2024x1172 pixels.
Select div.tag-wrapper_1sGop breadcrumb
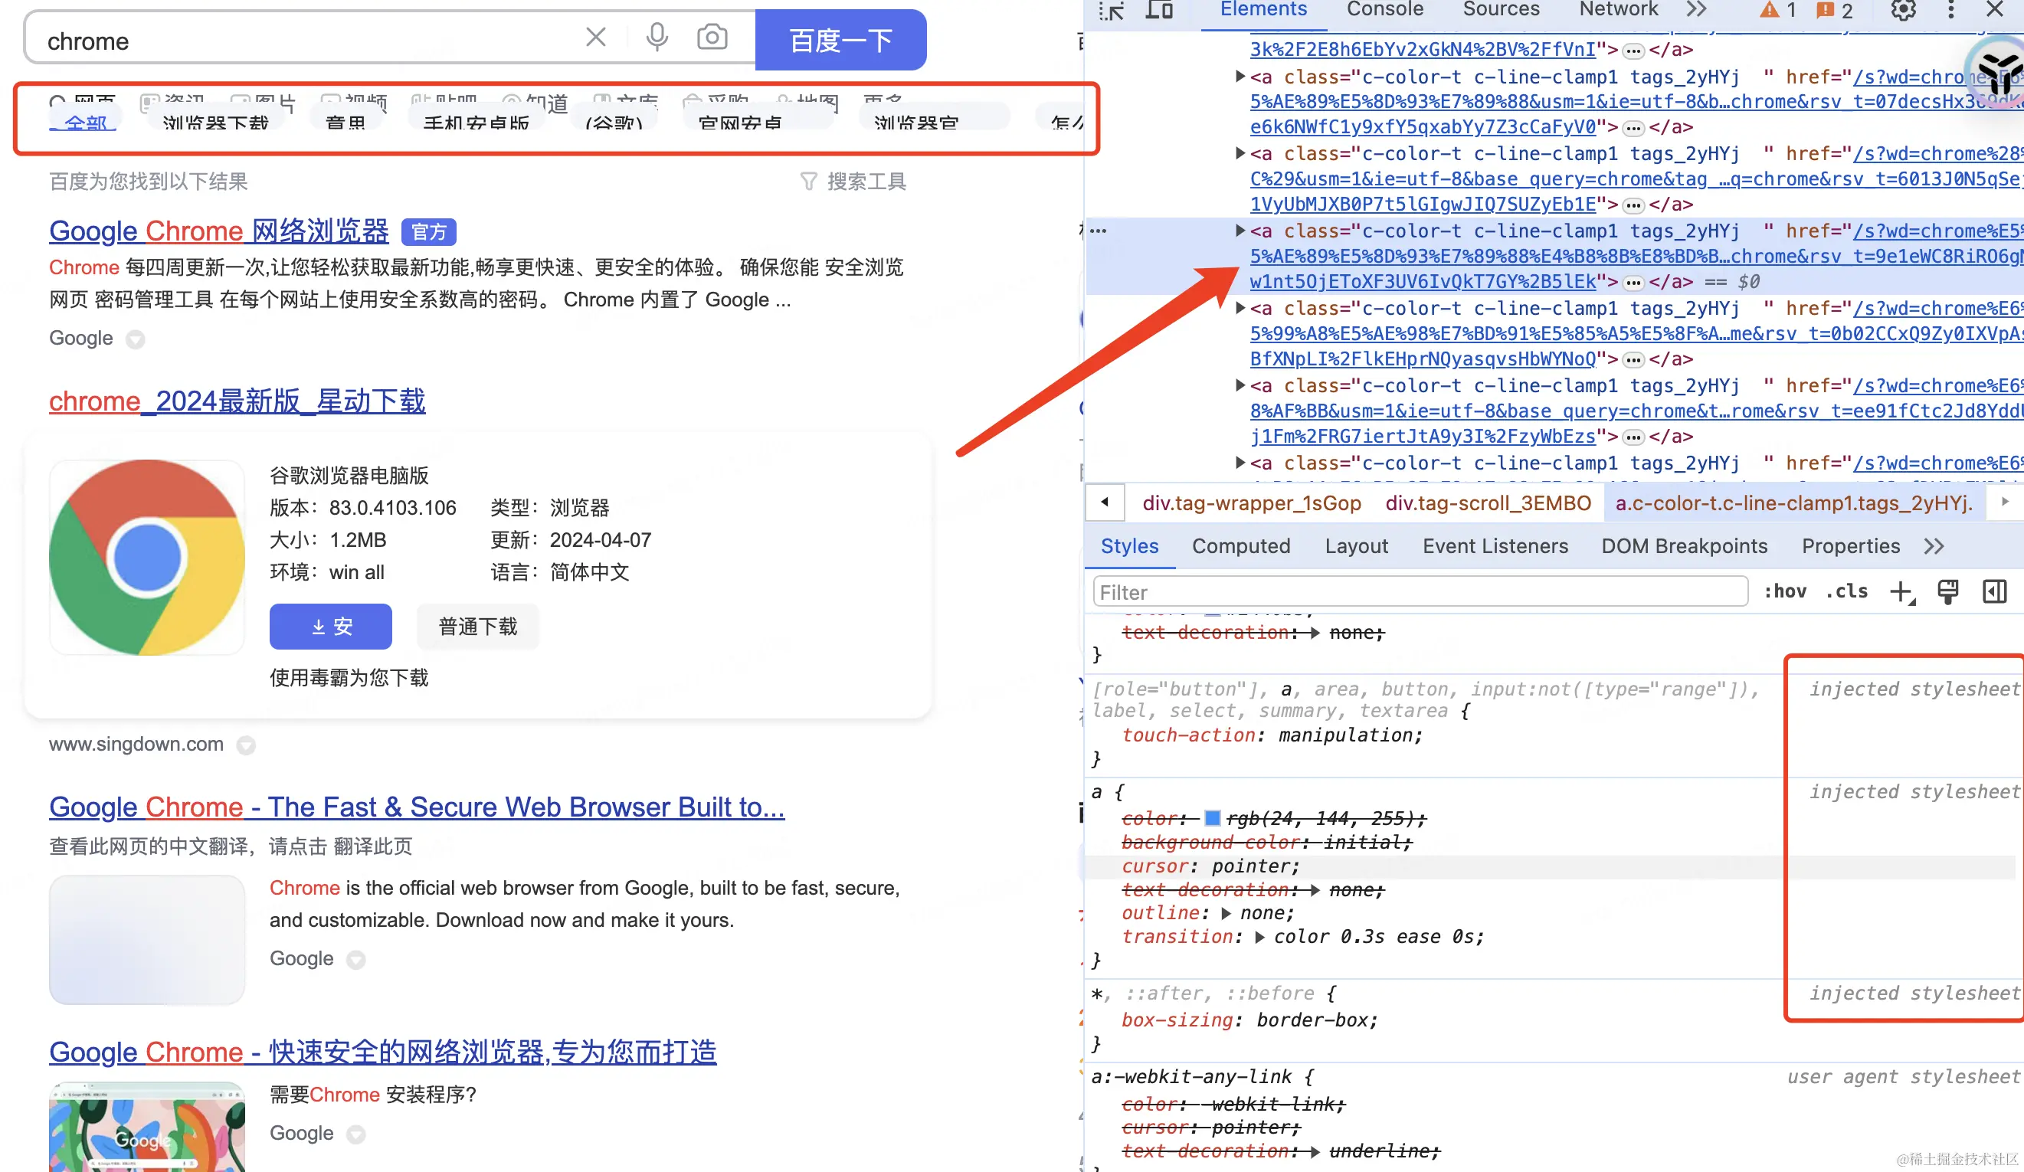(1251, 503)
